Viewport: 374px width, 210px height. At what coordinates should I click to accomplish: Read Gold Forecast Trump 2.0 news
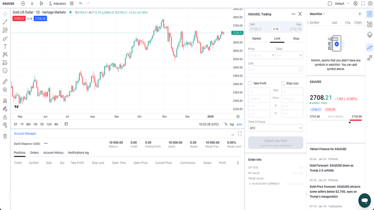click(x=332, y=168)
